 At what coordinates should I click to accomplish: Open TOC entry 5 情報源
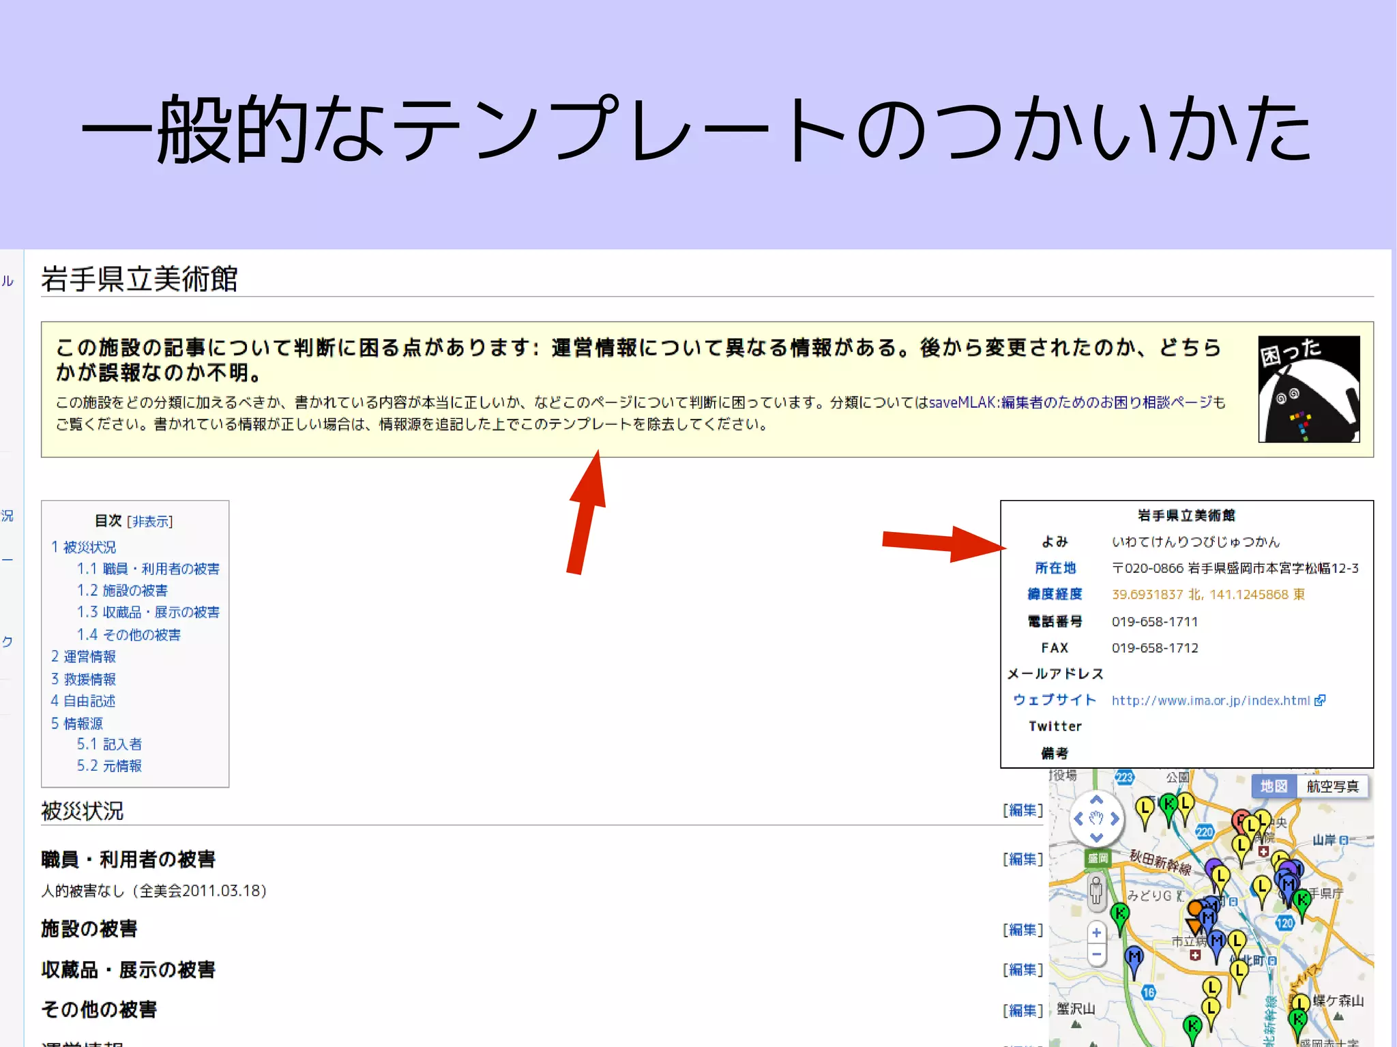pos(76,724)
